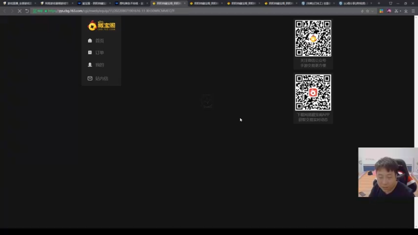Switch to the sixth browser tab
Viewport: 418px width, 235px height.
tap(205, 3)
